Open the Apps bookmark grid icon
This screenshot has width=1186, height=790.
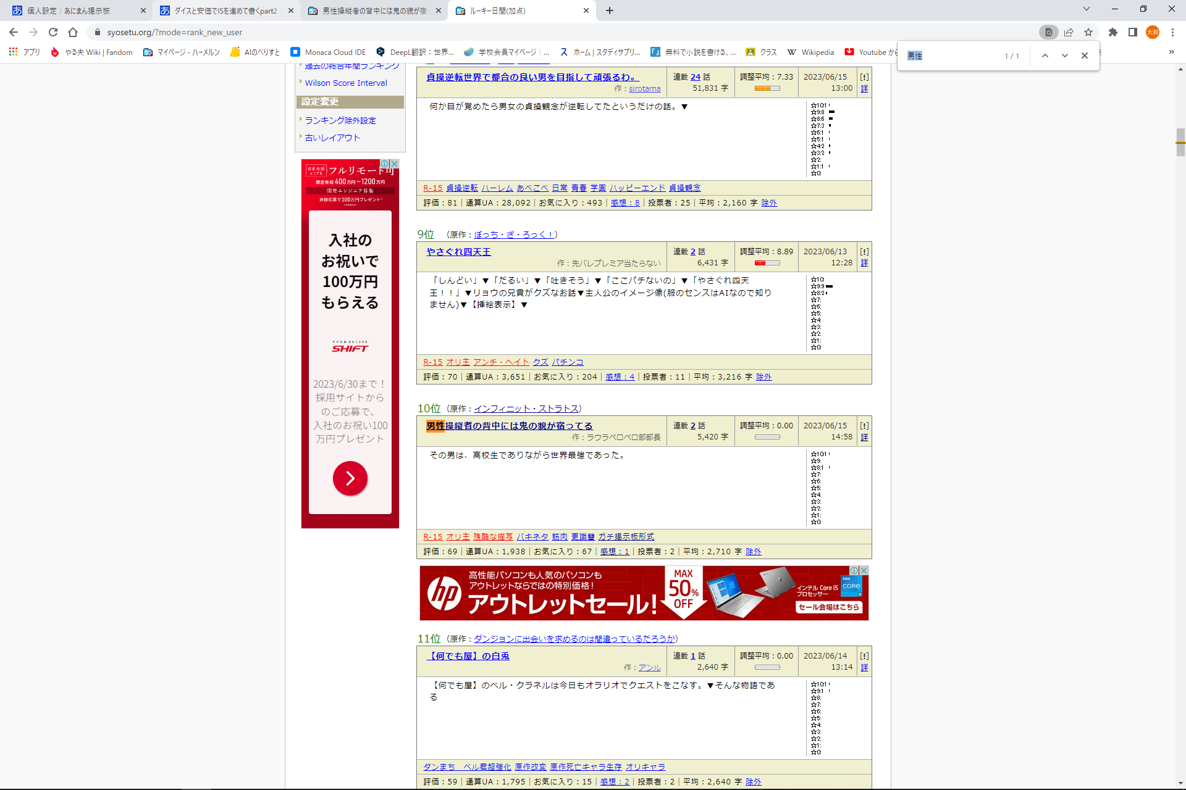pos(13,52)
